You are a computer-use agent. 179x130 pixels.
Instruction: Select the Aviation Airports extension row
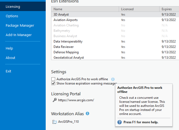(115, 20)
